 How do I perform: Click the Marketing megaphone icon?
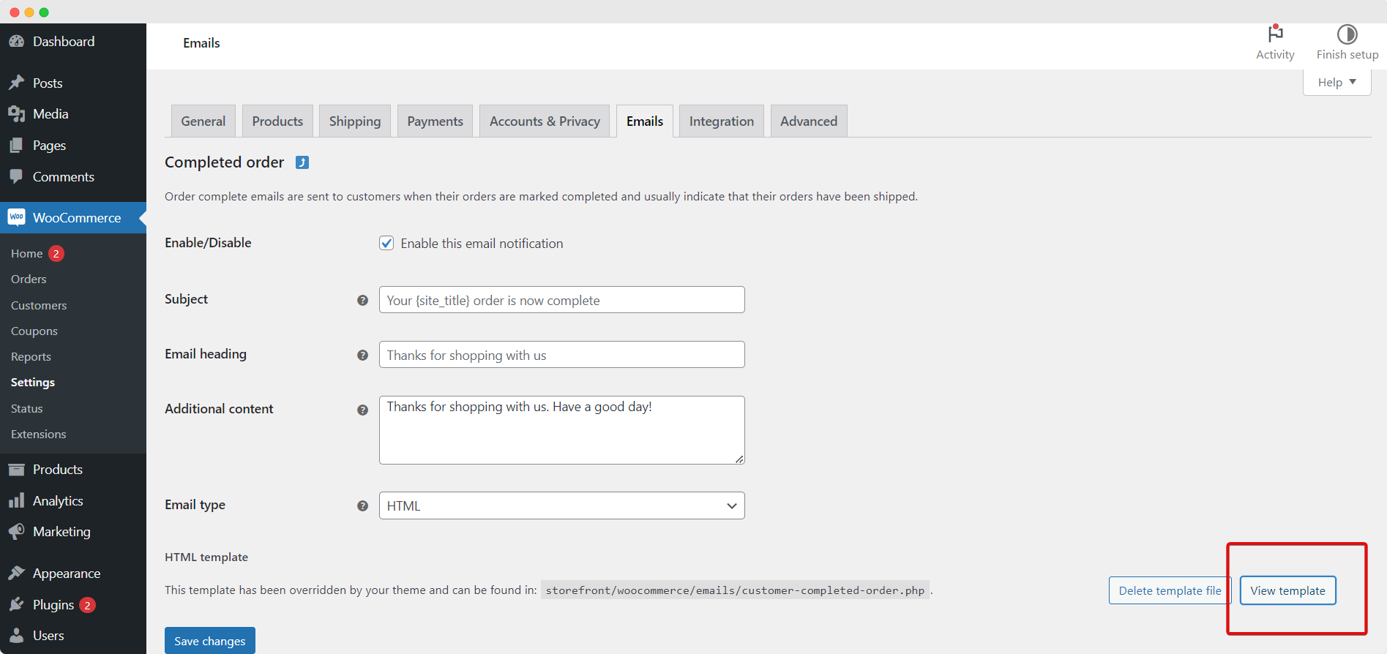coord(16,531)
